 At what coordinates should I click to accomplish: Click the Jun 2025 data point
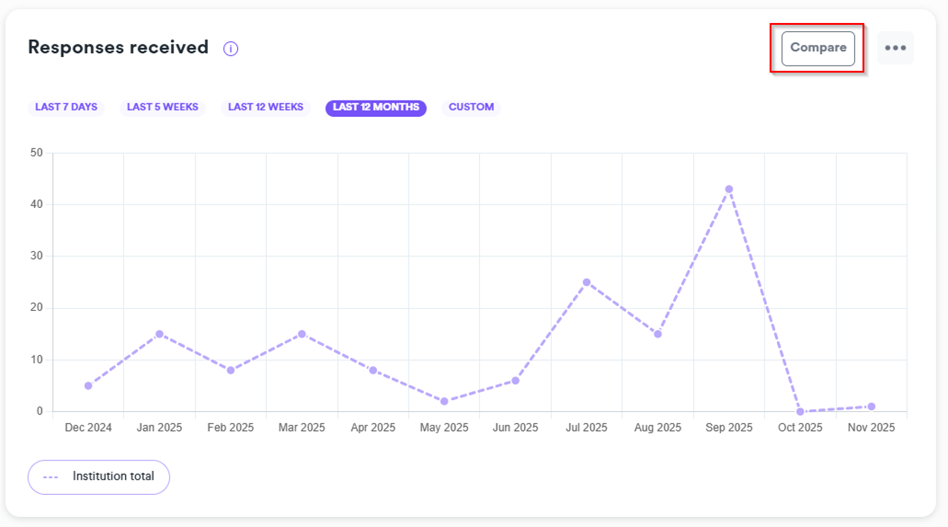515,380
